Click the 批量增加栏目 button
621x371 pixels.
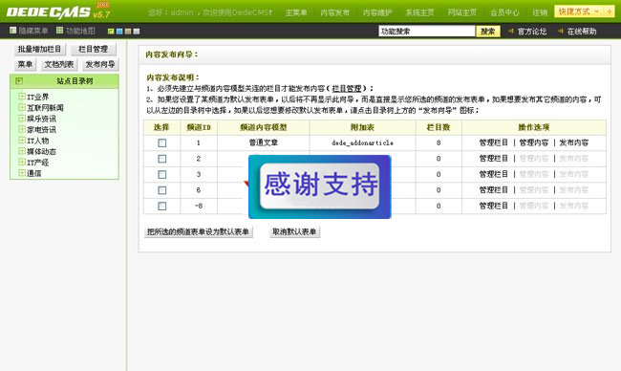[39, 49]
